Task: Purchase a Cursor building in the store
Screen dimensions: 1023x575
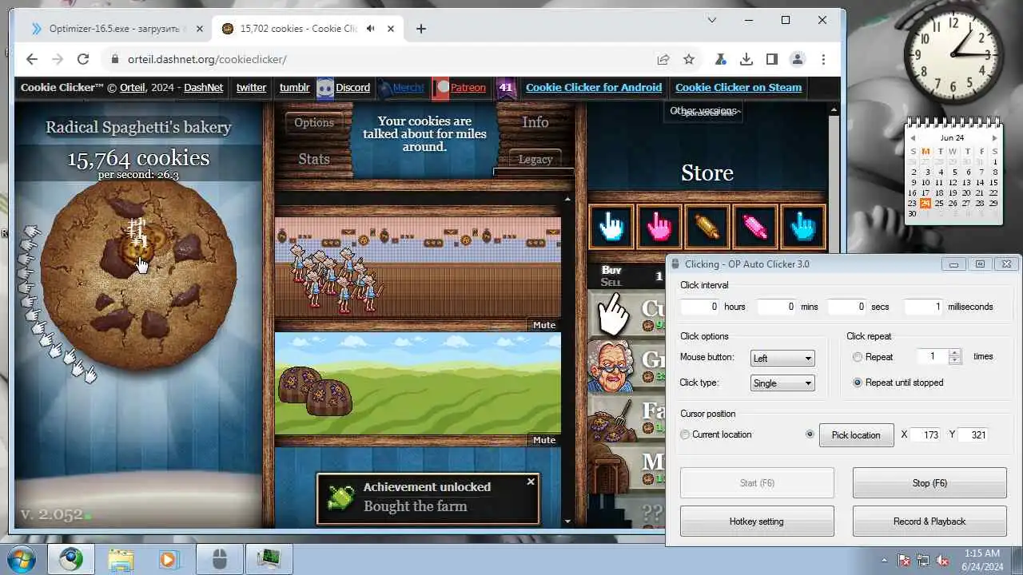Action: pyautogui.click(x=627, y=314)
